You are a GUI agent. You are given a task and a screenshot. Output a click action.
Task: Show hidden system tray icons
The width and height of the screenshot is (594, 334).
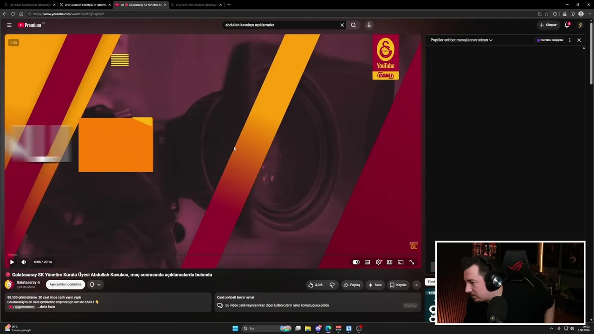(551, 328)
